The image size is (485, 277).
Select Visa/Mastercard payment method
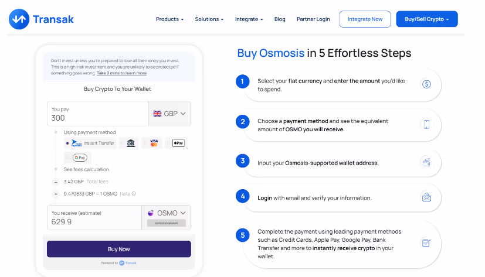(154, 143)
